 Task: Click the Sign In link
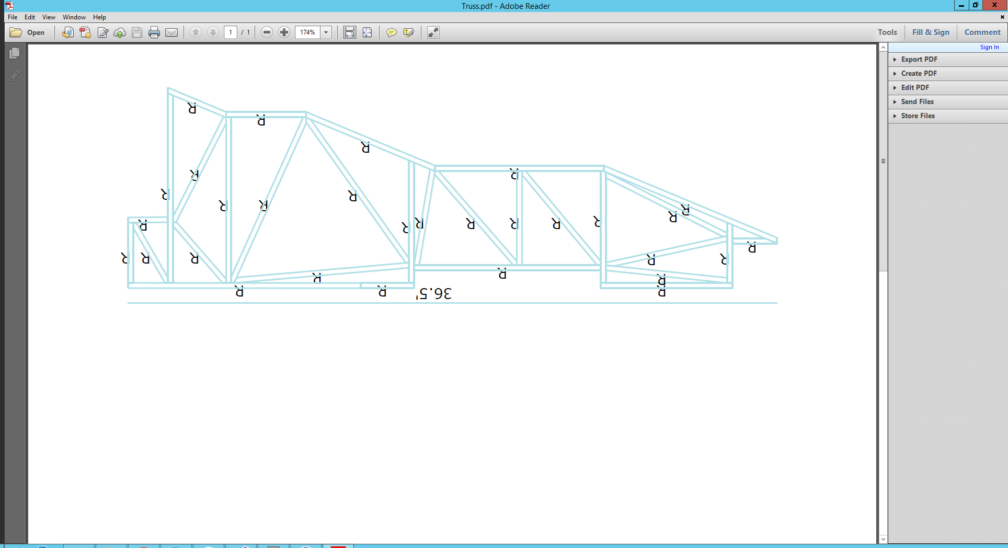click(989, 47)
